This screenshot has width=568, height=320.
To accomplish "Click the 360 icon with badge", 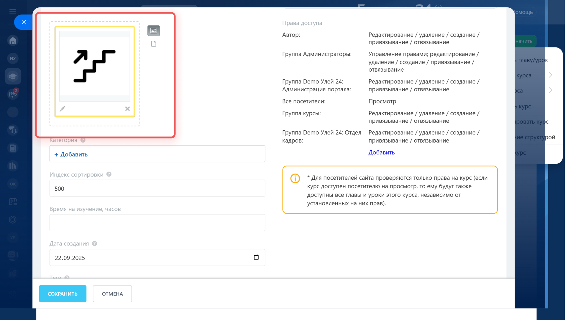I will pyautogui.click(x=13, y=94).
